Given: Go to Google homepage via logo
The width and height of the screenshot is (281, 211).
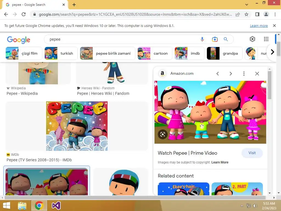Looking at the screenshot, I should [19, 40].
